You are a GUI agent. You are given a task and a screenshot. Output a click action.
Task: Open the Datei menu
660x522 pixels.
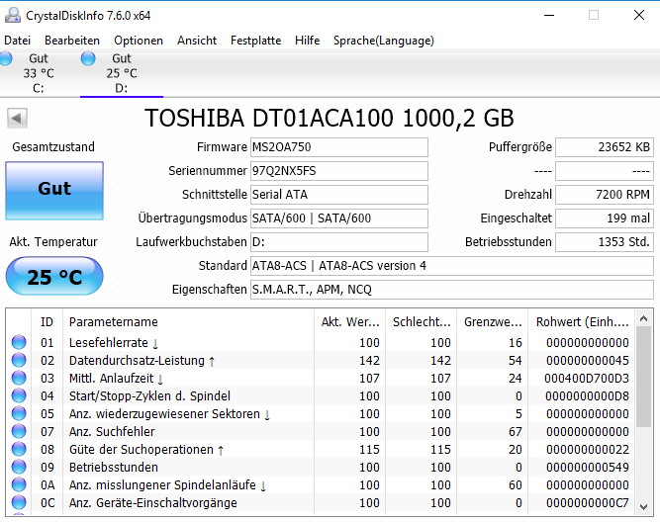17,41
